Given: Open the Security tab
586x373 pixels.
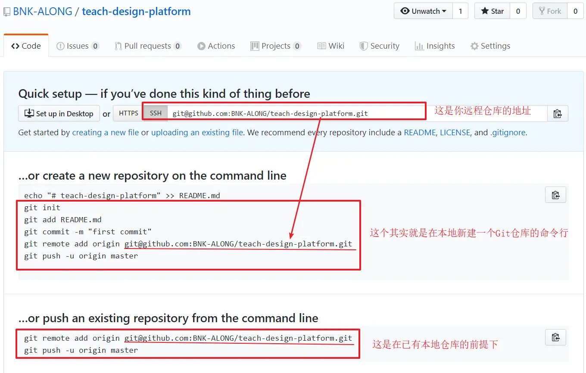Looking at the screenshot, I should tap(380, 46).
